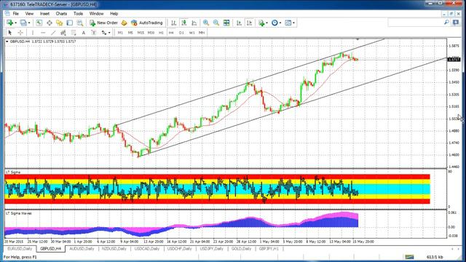
Task: Switch chart to bar chart mode
Action: (174, 23)
